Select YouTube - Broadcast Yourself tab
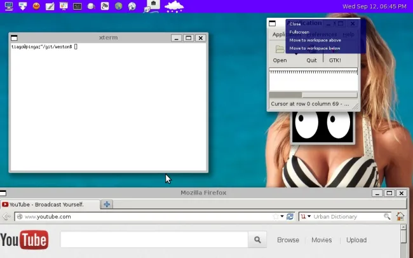413x258 pixels. pyautogui.click(x=50, y=205)
